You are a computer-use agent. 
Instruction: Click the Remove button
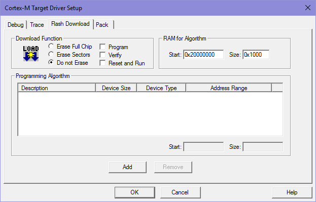coord(173,167)
